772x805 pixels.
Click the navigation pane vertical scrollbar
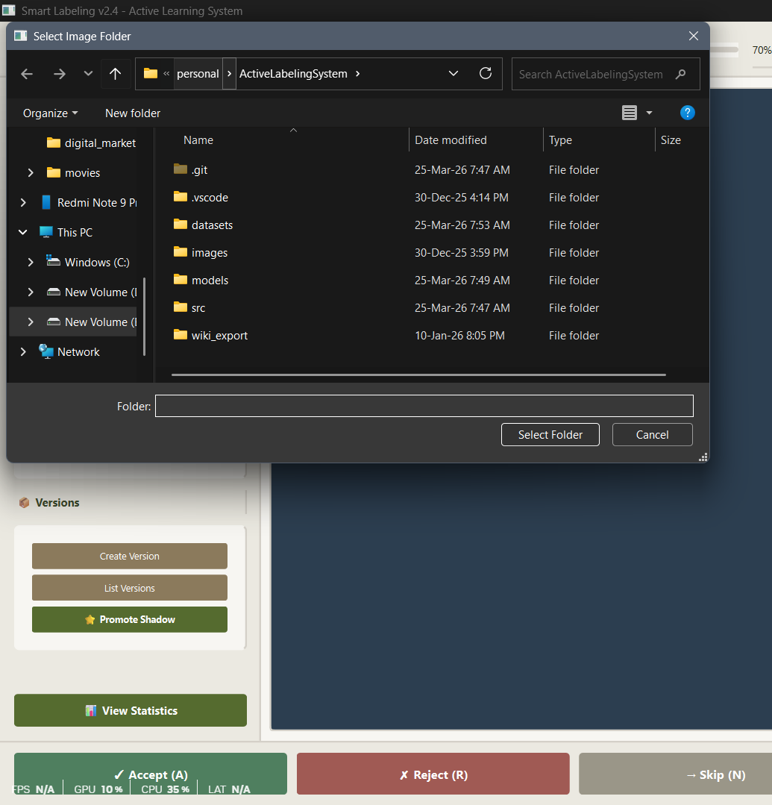point(144,316)
